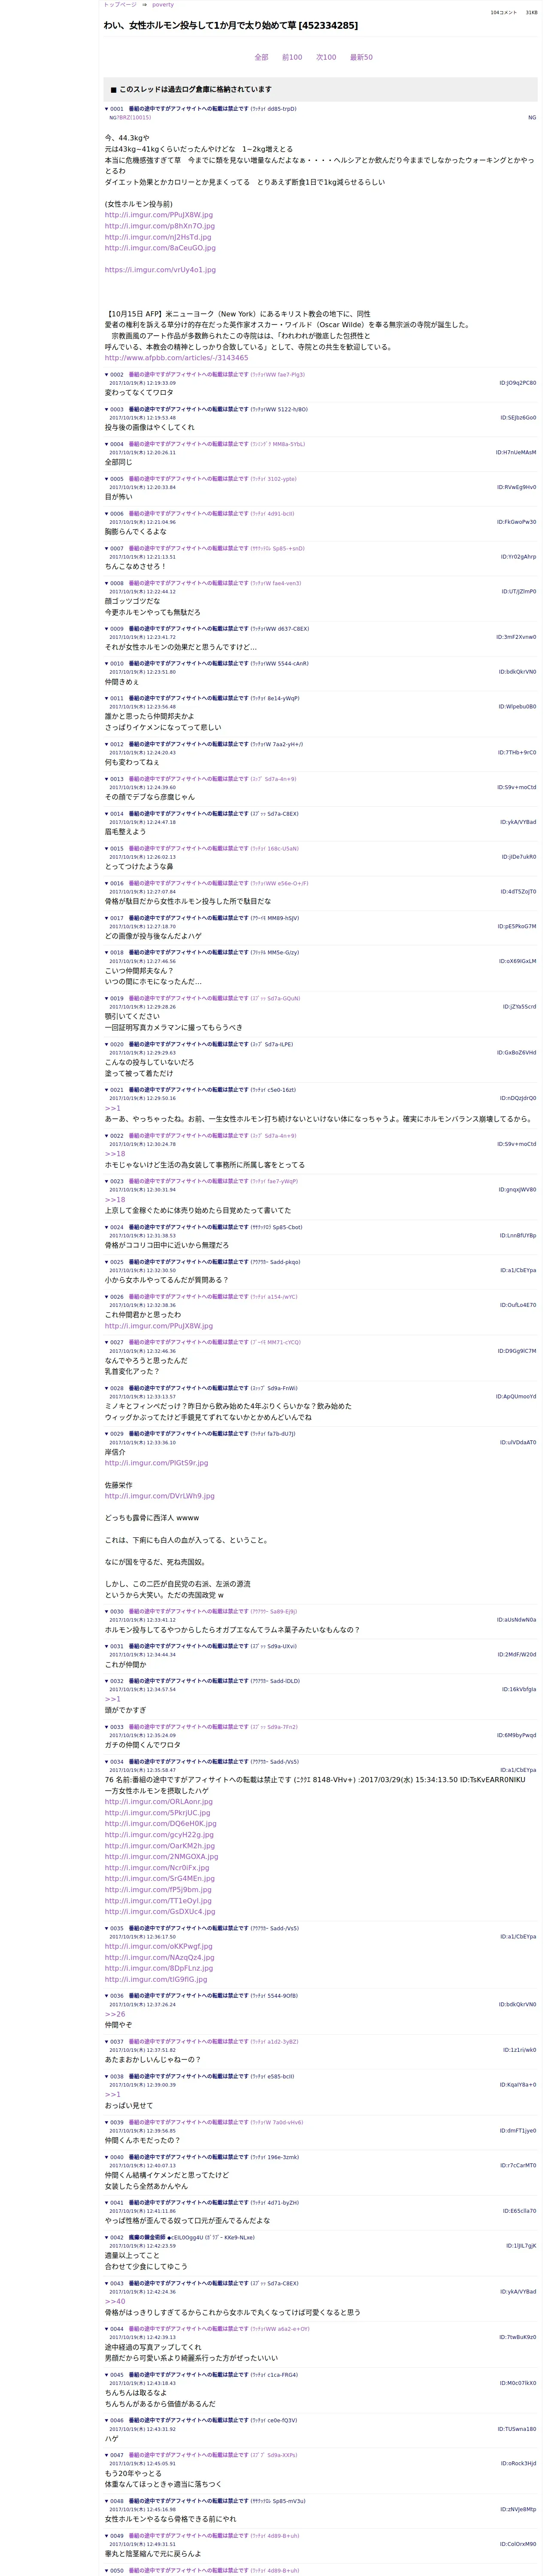The height and width of the screenshot is (2576, 551).
Task: Go to トップページ breadcrumb link
Action: (120, 5)
